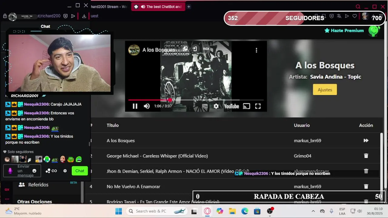This screenshot has width=388, height=218.
Task: Click the Savia Andina channel avatar
Action: (x=134, y=50)
